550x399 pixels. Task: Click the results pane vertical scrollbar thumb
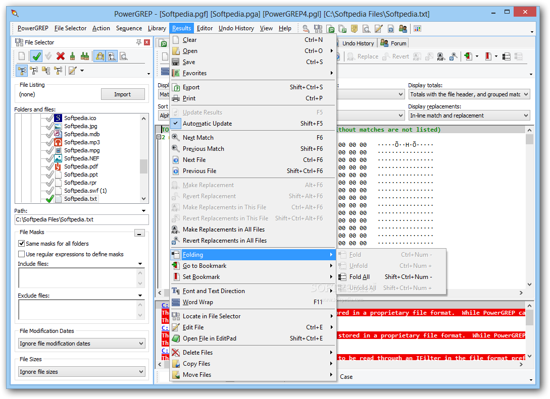pos(529,139)
